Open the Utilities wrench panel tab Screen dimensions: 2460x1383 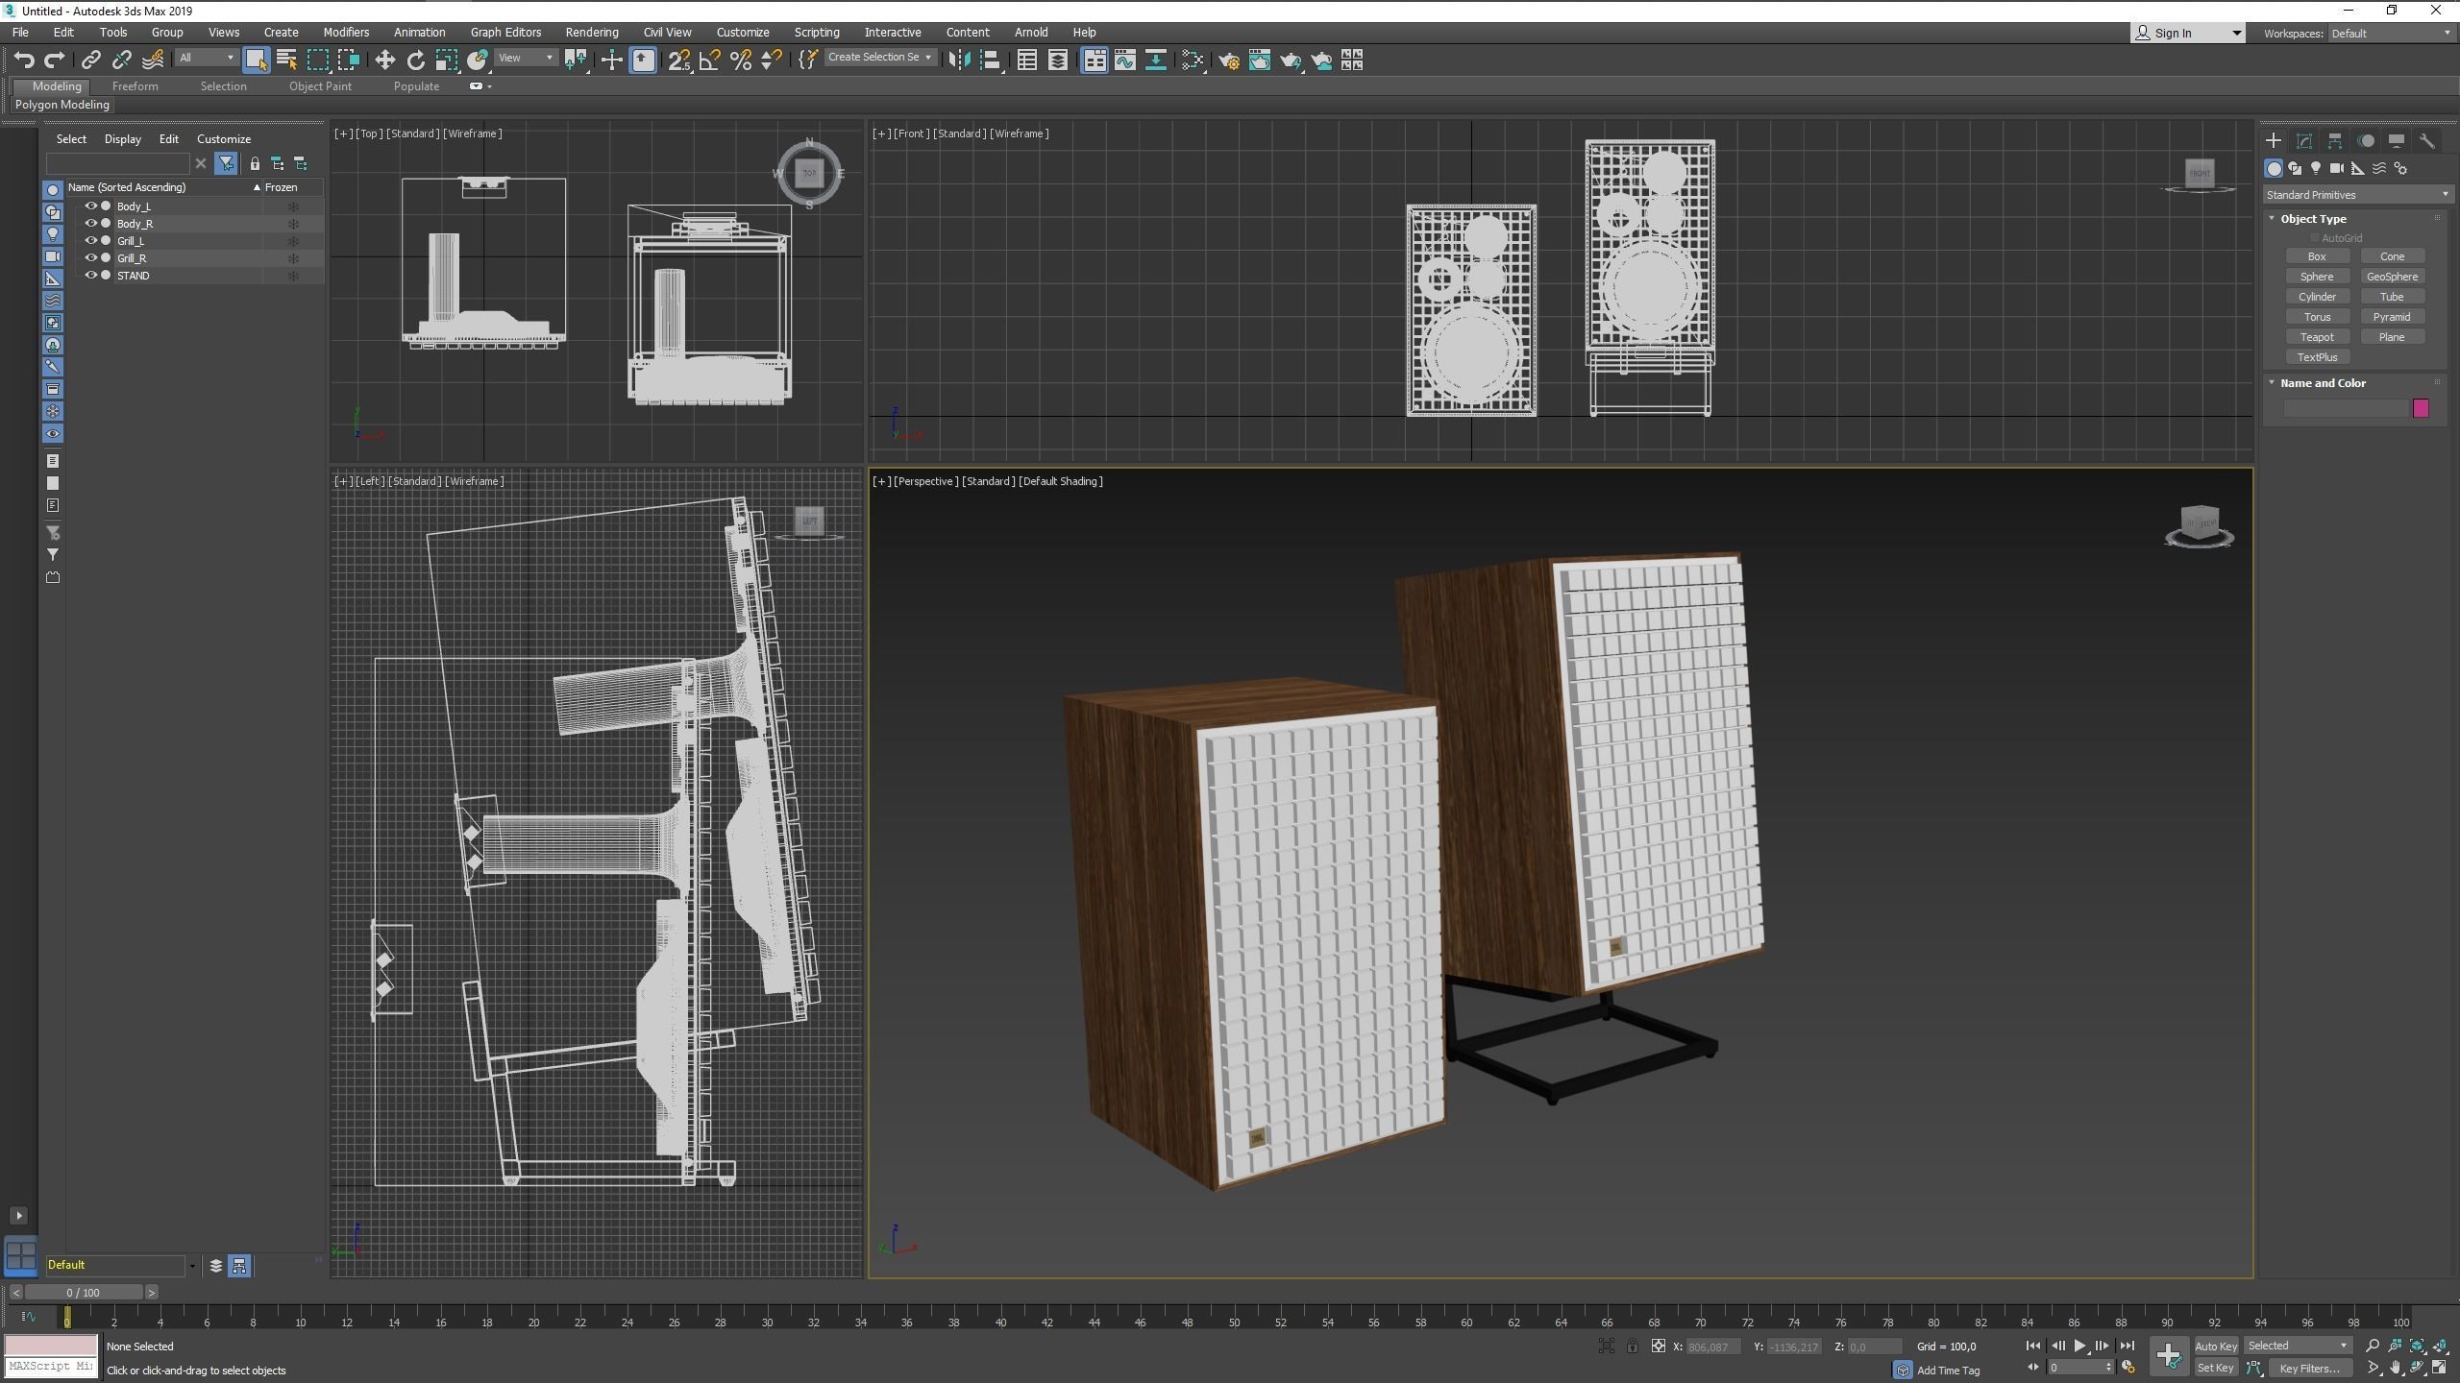pyautogui.click(x=2427, y=141)
